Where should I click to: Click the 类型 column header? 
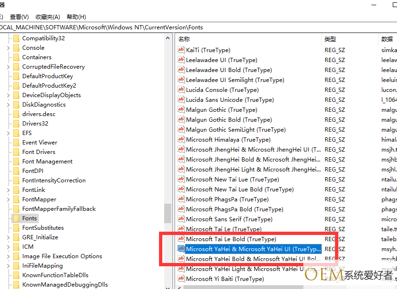330,39
